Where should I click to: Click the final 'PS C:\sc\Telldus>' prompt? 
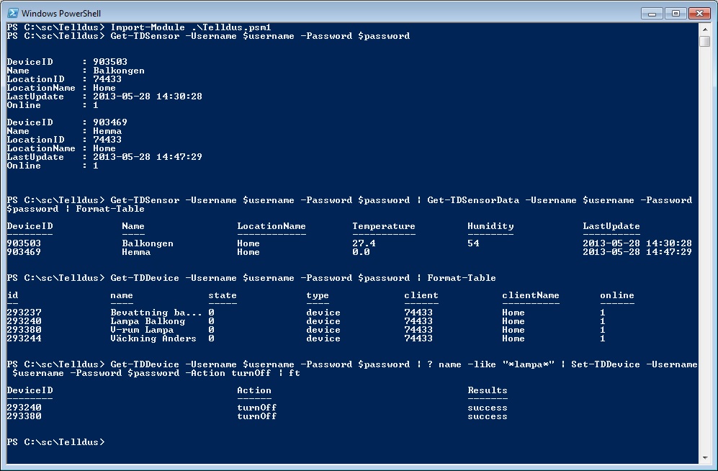click(56, 442)
